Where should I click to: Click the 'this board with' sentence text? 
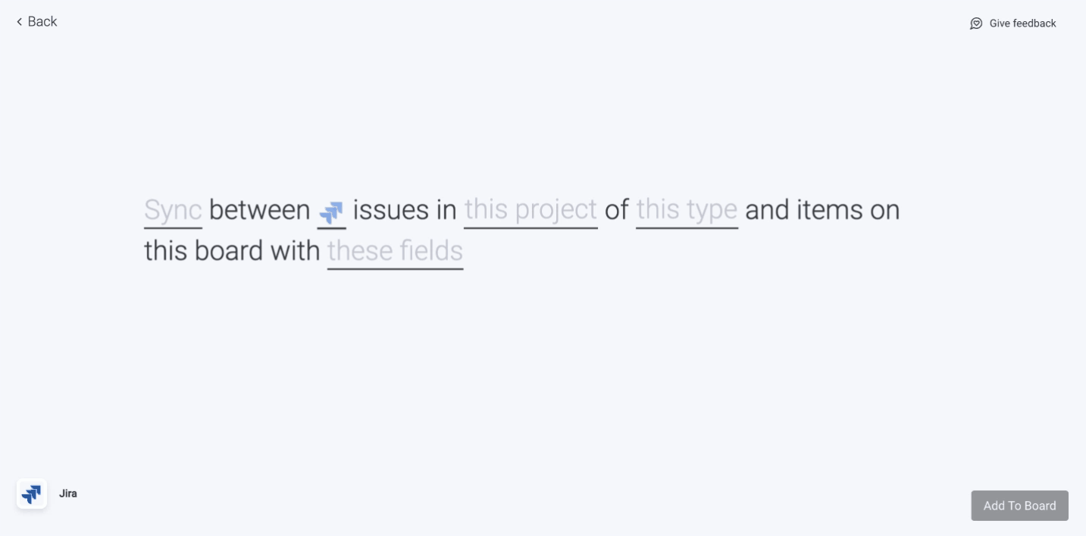point(232,251)
